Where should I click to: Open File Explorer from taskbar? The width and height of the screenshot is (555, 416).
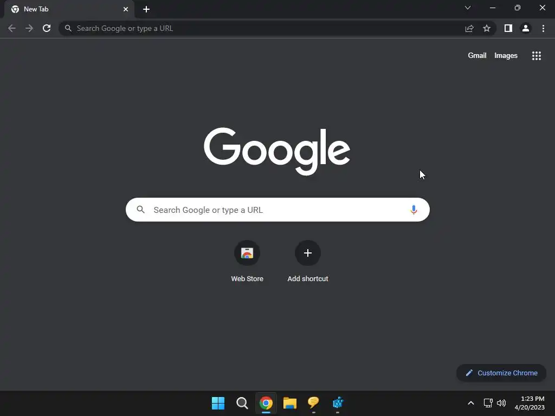pos(289,403)
